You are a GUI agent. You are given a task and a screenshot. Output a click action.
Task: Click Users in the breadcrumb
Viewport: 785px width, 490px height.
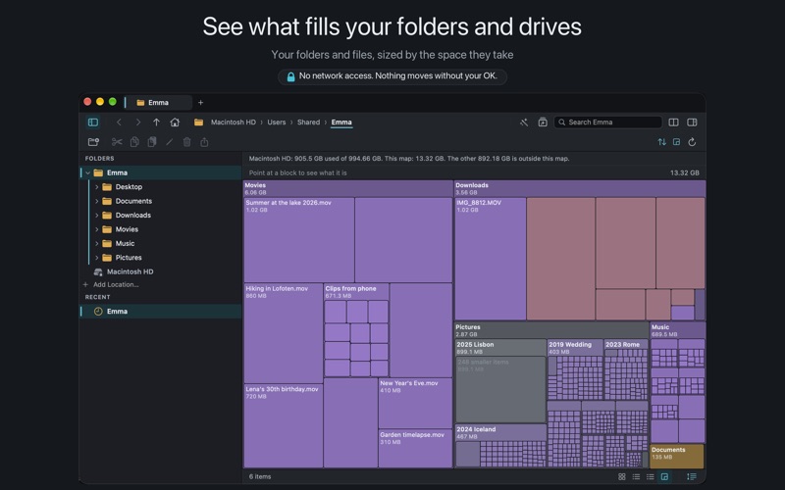pyautogui.click(x=277, y=122)
